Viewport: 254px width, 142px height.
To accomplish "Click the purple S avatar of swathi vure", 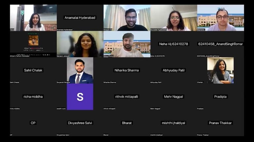I will pos(80,97).
